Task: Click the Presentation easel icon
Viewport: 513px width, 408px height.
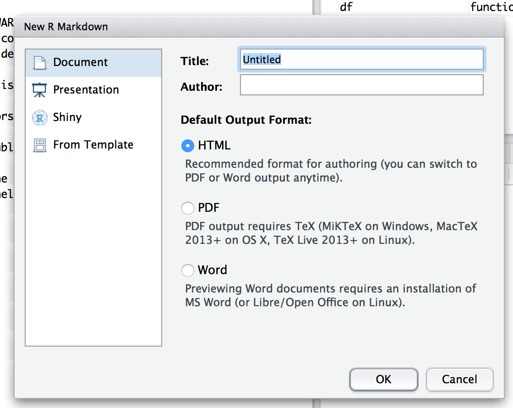Action: pos(39,90)
